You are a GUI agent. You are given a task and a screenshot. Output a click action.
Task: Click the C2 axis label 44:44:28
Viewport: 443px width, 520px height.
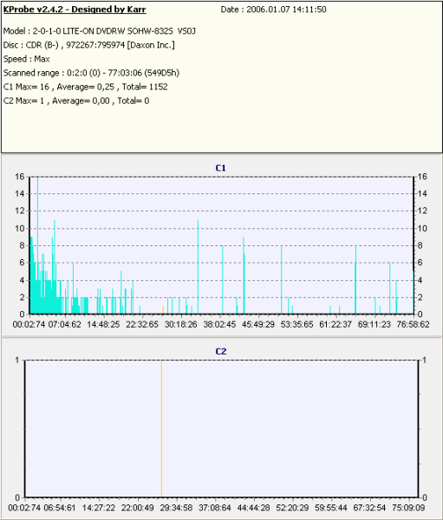pos(253,508)
